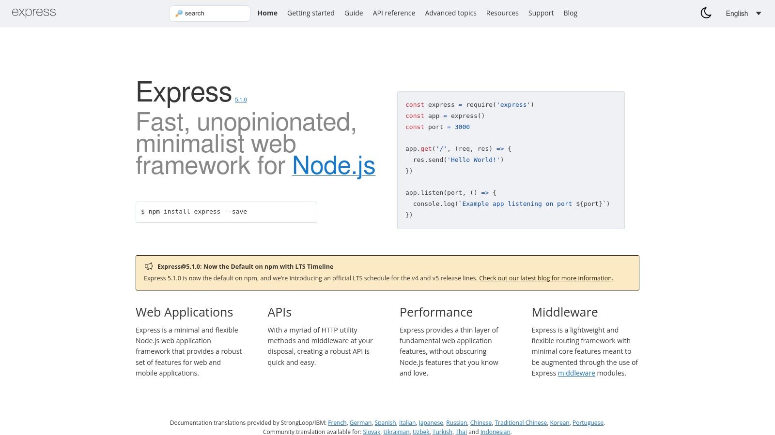775x435 pixels.
Task: Select Japanese translation link
Action: (431, 422)
